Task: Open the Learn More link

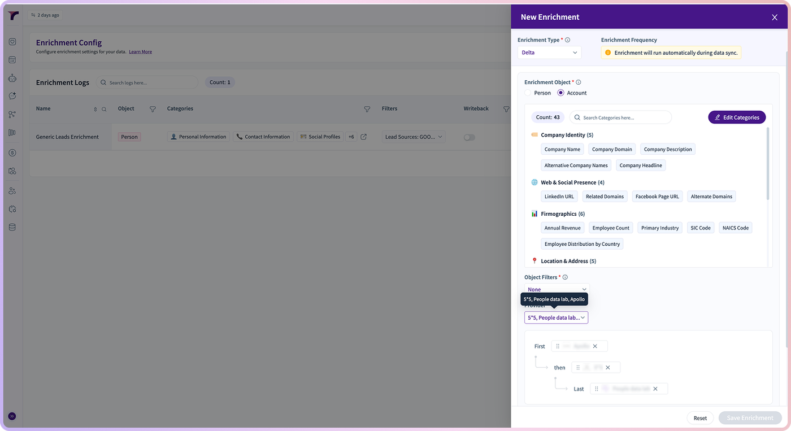Action: tap(140, 52)
